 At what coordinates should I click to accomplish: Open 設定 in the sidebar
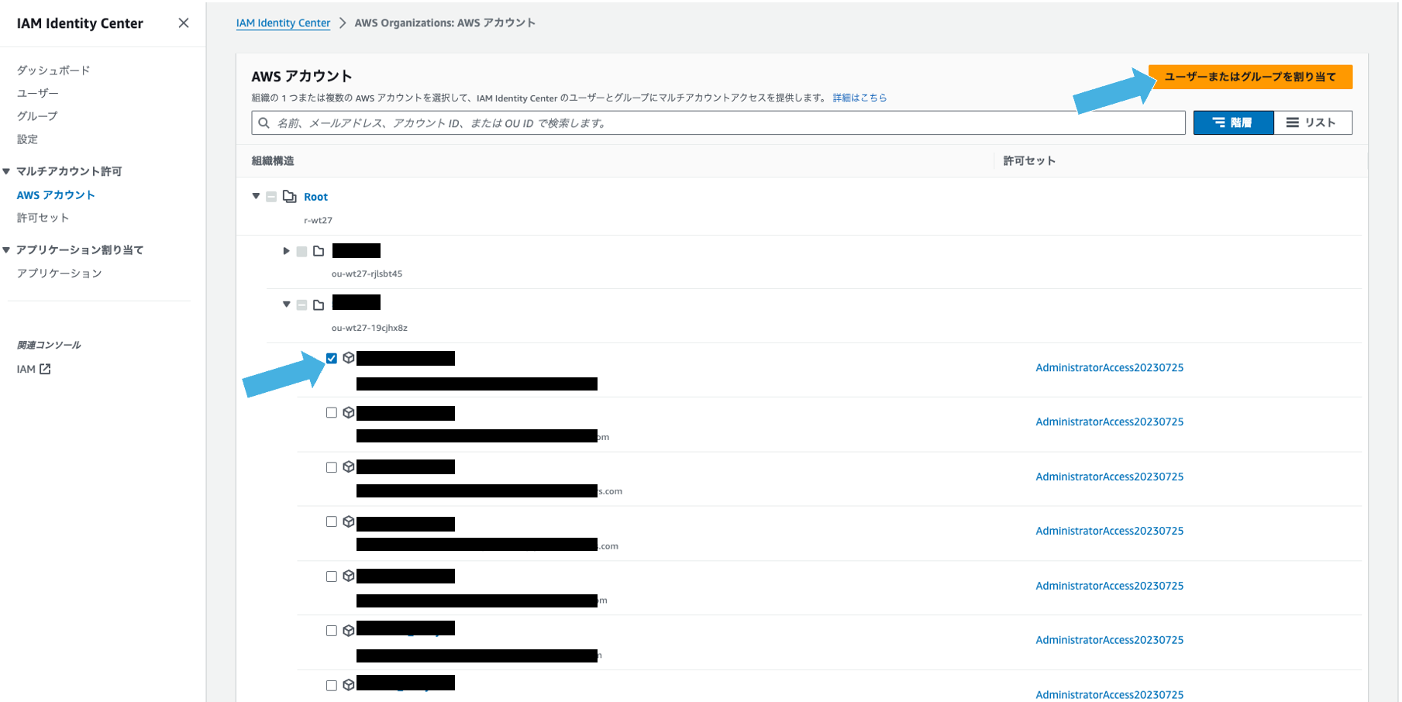(x=27, y=139)
